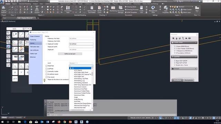Open Advance Steel Tool Palette

click(x=92, y=10)
